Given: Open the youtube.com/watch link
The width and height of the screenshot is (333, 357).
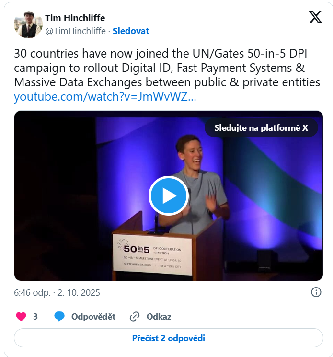Looking at the screenshot, I should pos(105,97).
